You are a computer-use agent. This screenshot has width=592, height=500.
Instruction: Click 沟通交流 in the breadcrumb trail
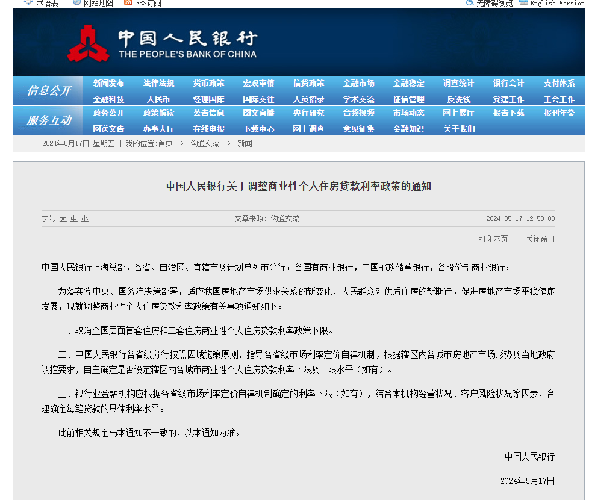[x=205, y=144]
